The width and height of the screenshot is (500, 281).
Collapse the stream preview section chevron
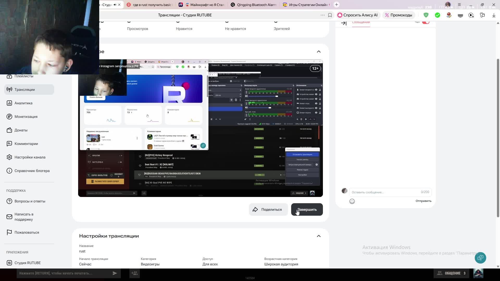point(319,52)
